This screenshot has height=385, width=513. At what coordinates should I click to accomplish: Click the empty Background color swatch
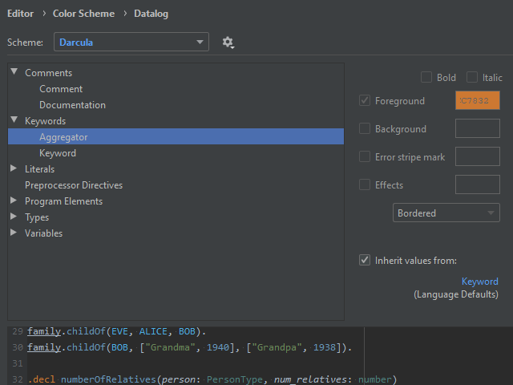click(478, 128)
